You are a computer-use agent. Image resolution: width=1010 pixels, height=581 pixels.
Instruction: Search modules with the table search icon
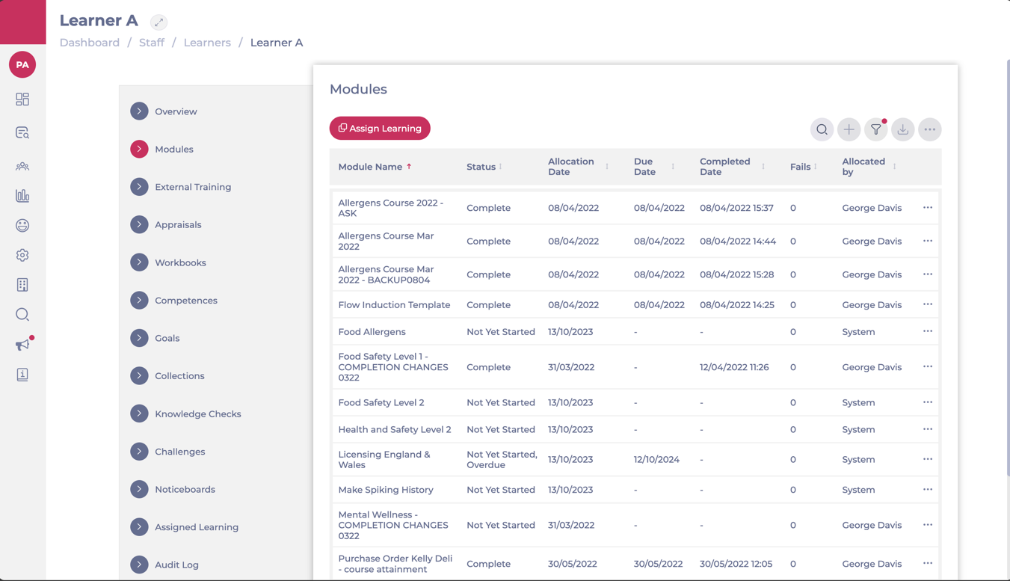pos(822,129)
